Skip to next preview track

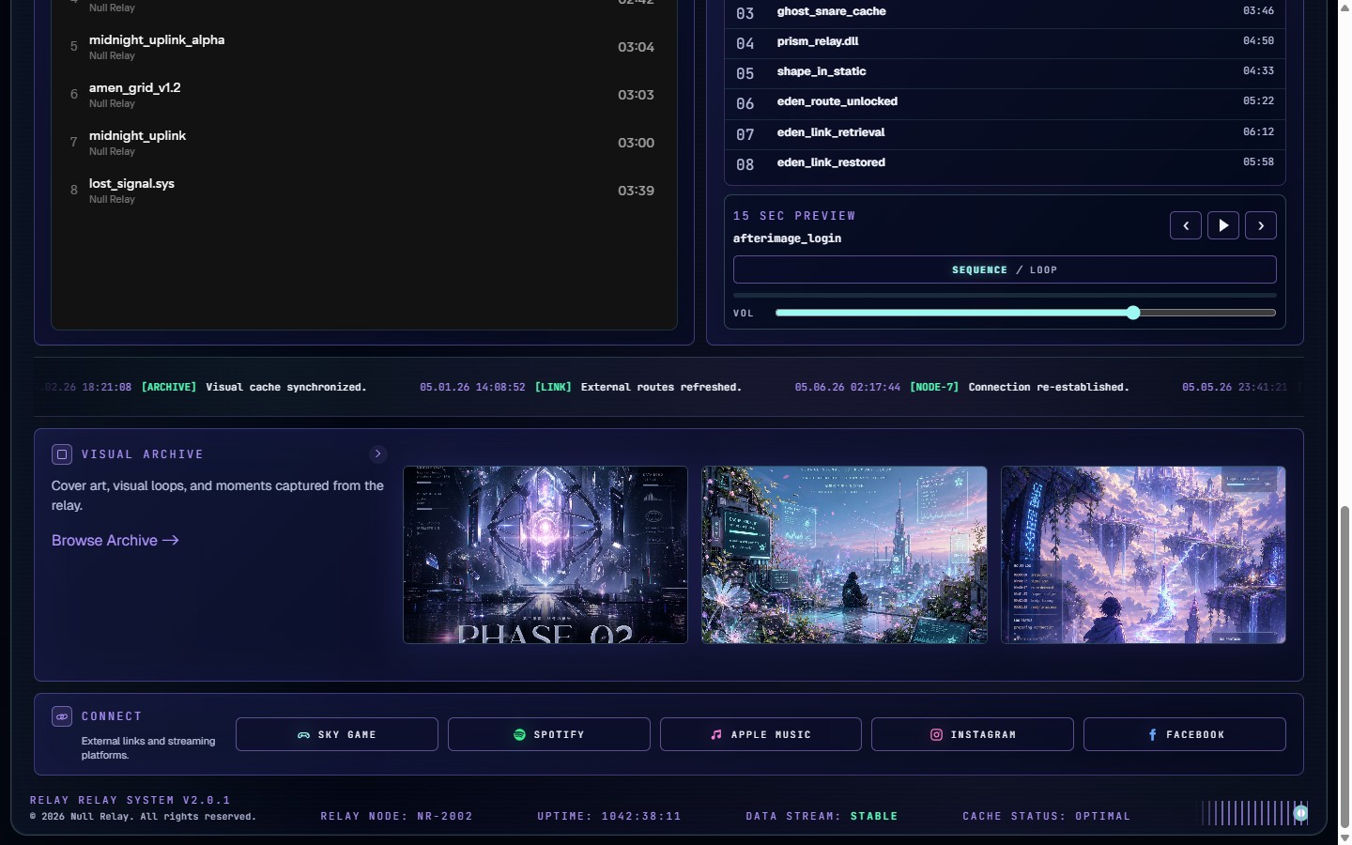(1261, 225)
